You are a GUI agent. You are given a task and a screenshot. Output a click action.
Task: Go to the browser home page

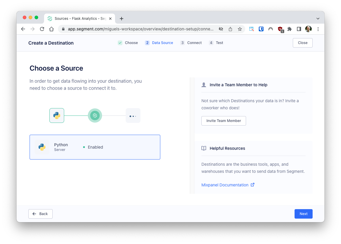point(51,29)
